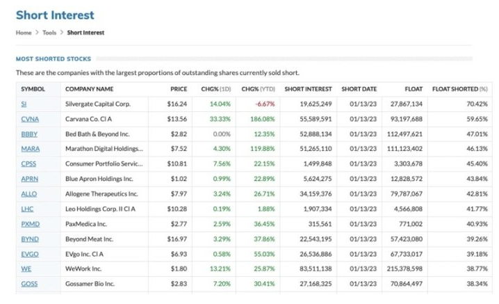Image resolution: width=499 pixels, height=304 pixels.
Task: Open the Tools breadcrumb link
Action: tap(49, 33)
